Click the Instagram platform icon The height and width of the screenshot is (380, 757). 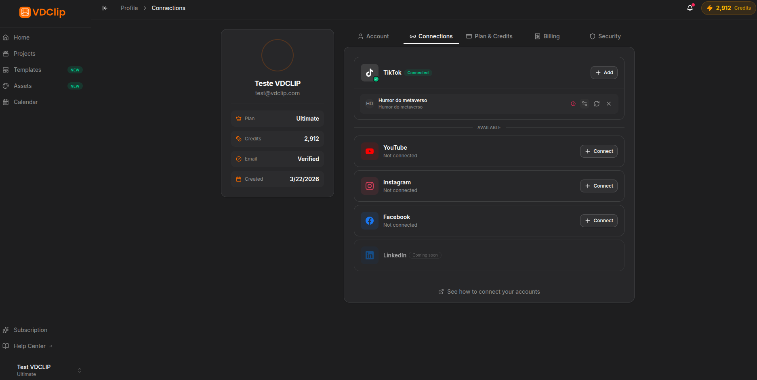370,186
